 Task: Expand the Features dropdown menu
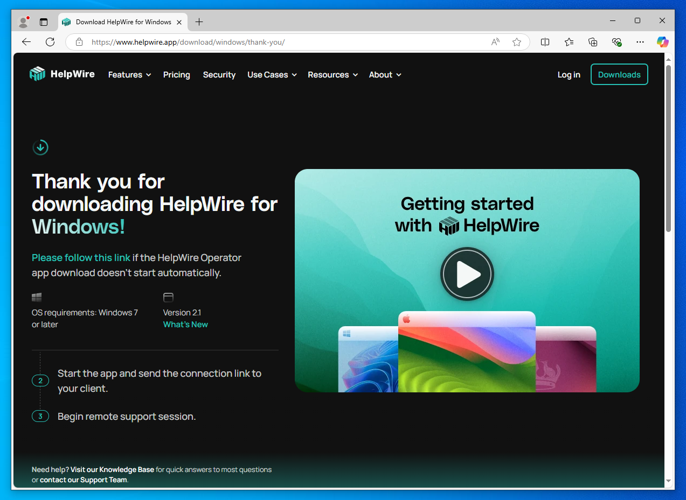tap(129, 75)
